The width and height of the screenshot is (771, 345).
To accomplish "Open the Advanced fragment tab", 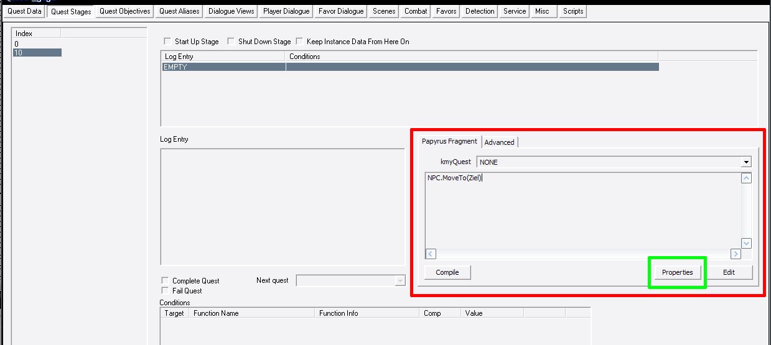I will click(x=499, y=142).
